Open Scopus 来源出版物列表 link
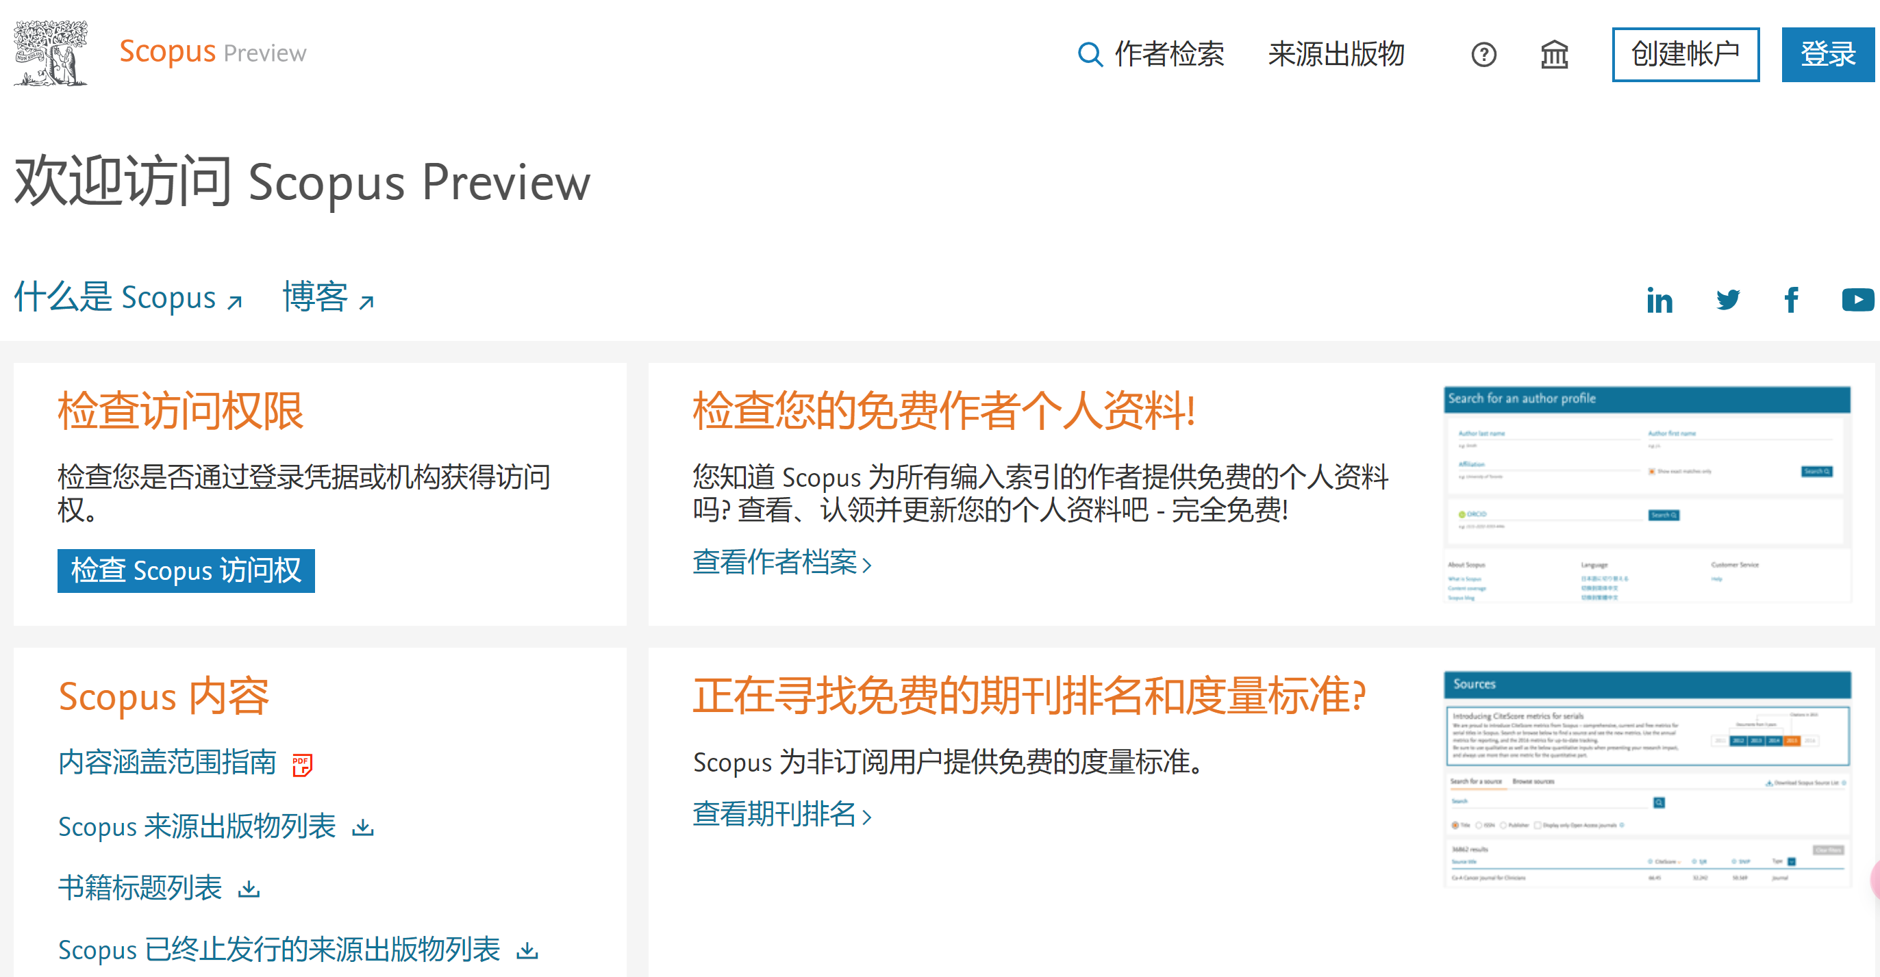Screen dimensions: 1880x977 [x=197, y=826]
